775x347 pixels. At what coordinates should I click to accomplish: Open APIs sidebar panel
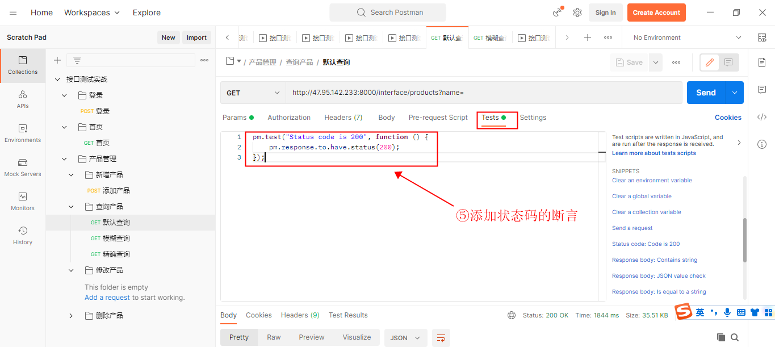[x=23, y=99]
